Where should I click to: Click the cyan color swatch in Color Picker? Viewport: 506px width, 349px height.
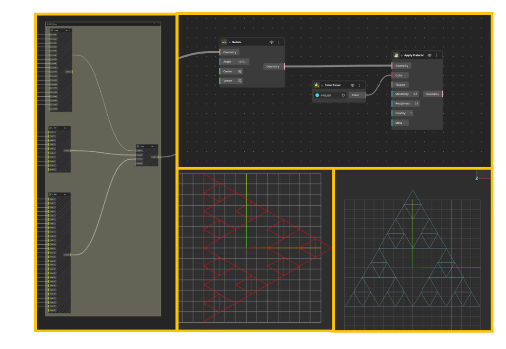pyautogui.click(x=317, y=95)
